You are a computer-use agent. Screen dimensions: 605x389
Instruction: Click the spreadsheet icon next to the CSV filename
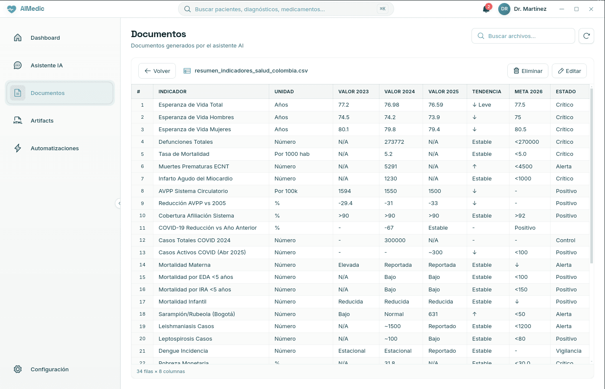click(187, 71)
